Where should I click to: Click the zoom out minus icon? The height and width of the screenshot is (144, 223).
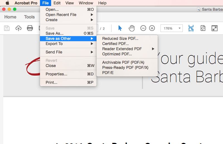143,28
